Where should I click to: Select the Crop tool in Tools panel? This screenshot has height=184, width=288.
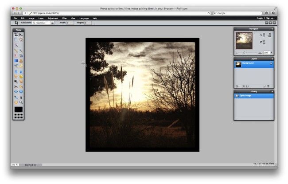tap(16, 35)
